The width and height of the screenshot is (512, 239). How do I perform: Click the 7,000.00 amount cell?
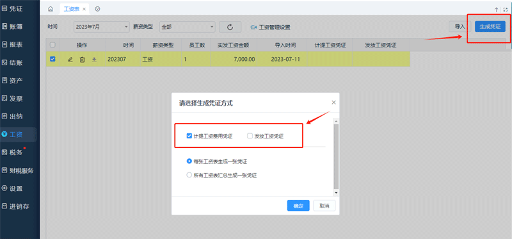[234, 60]
